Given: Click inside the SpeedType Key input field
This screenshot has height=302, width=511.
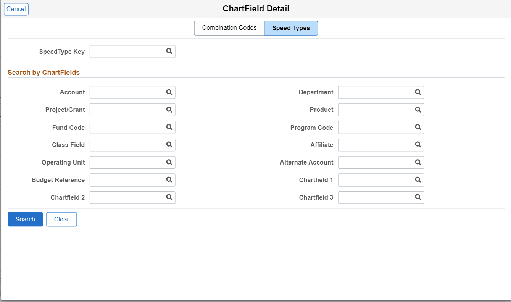Looking at the screenshot, I should pos(126,52).
